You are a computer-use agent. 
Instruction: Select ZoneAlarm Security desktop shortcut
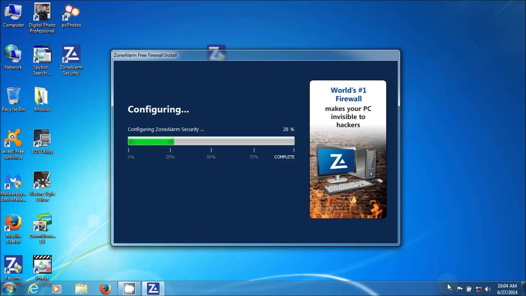(71, 58)
